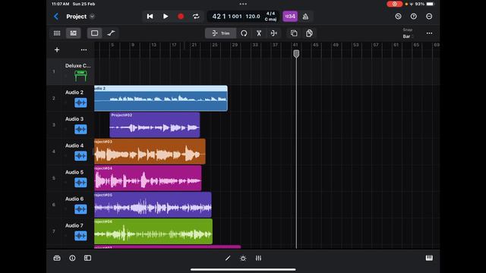Change the 120.0 tempo value
The width and height of the screenshot is (486, 273).
(x=253, y=17)
